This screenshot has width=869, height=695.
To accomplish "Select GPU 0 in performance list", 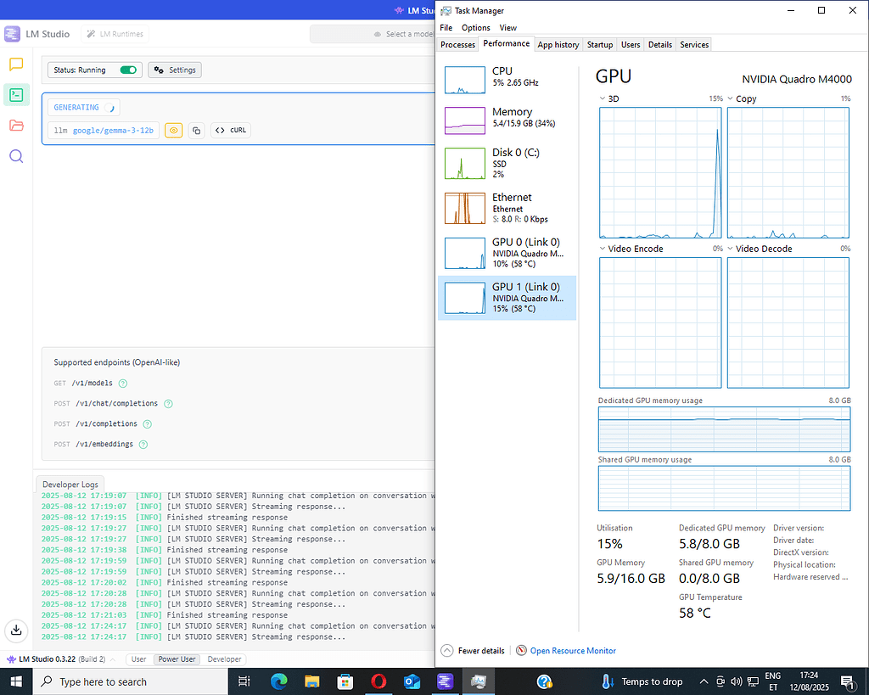I will point(507,253).
